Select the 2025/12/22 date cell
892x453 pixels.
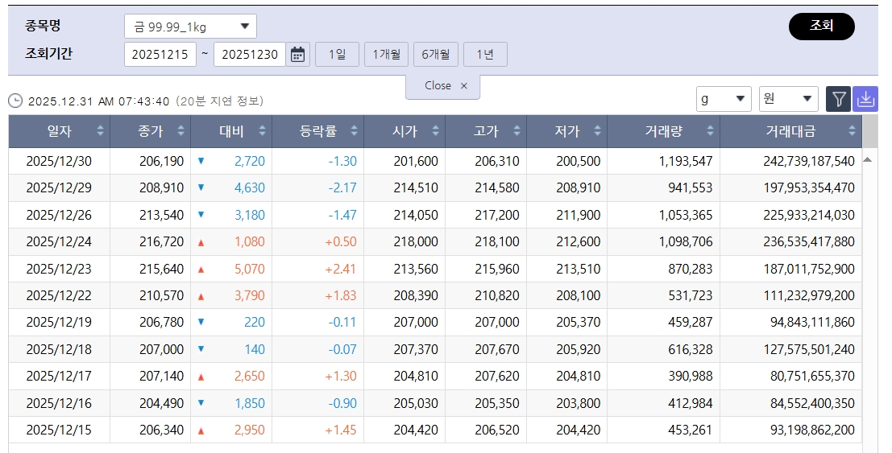[x=59, y=295]
